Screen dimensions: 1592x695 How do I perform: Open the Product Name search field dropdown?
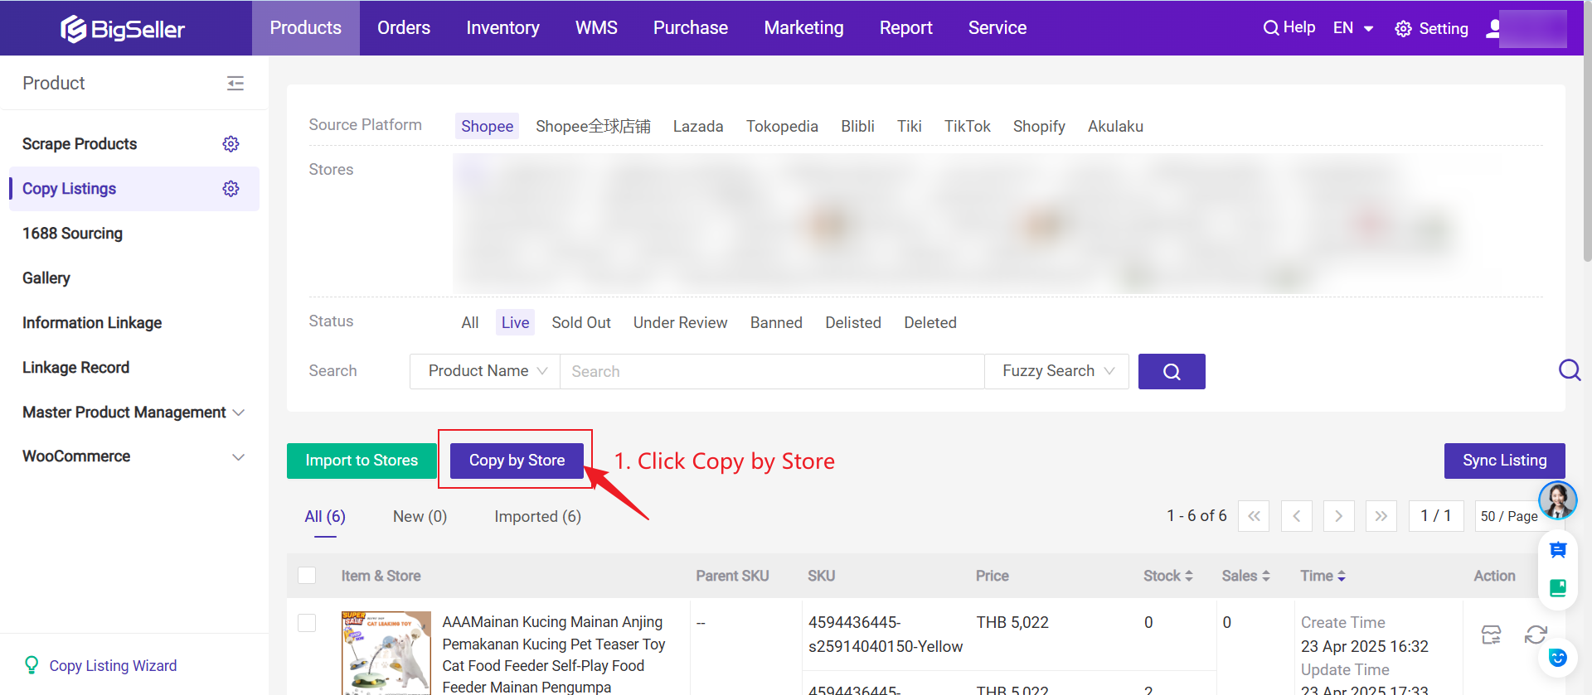(486, 371)
